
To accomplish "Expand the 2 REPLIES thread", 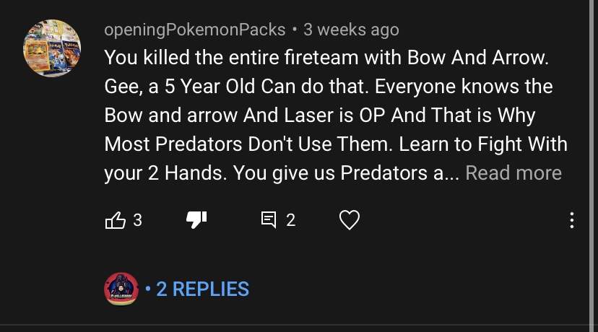I will 202,289.
